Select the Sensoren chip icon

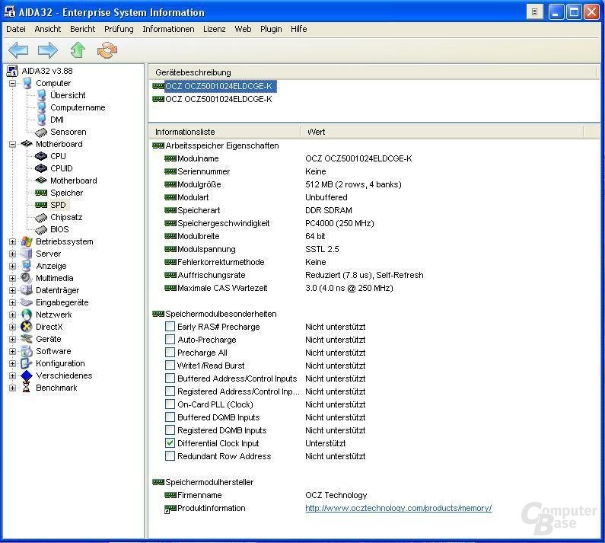(x=41, y=132)
